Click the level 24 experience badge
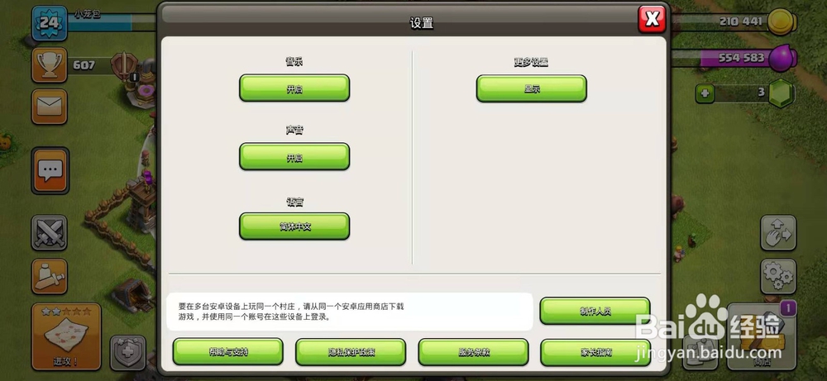 click(50, 23)
